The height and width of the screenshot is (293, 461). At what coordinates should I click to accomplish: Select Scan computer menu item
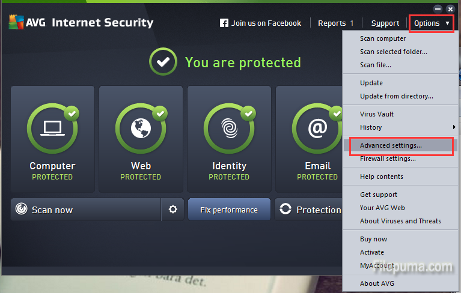[383, 38]
